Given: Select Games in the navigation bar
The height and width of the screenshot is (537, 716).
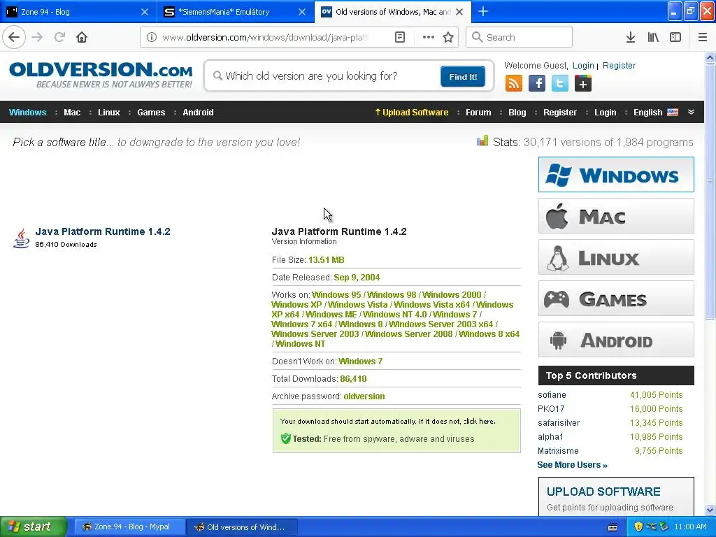Looking at the screenshot, I should 151,113.
